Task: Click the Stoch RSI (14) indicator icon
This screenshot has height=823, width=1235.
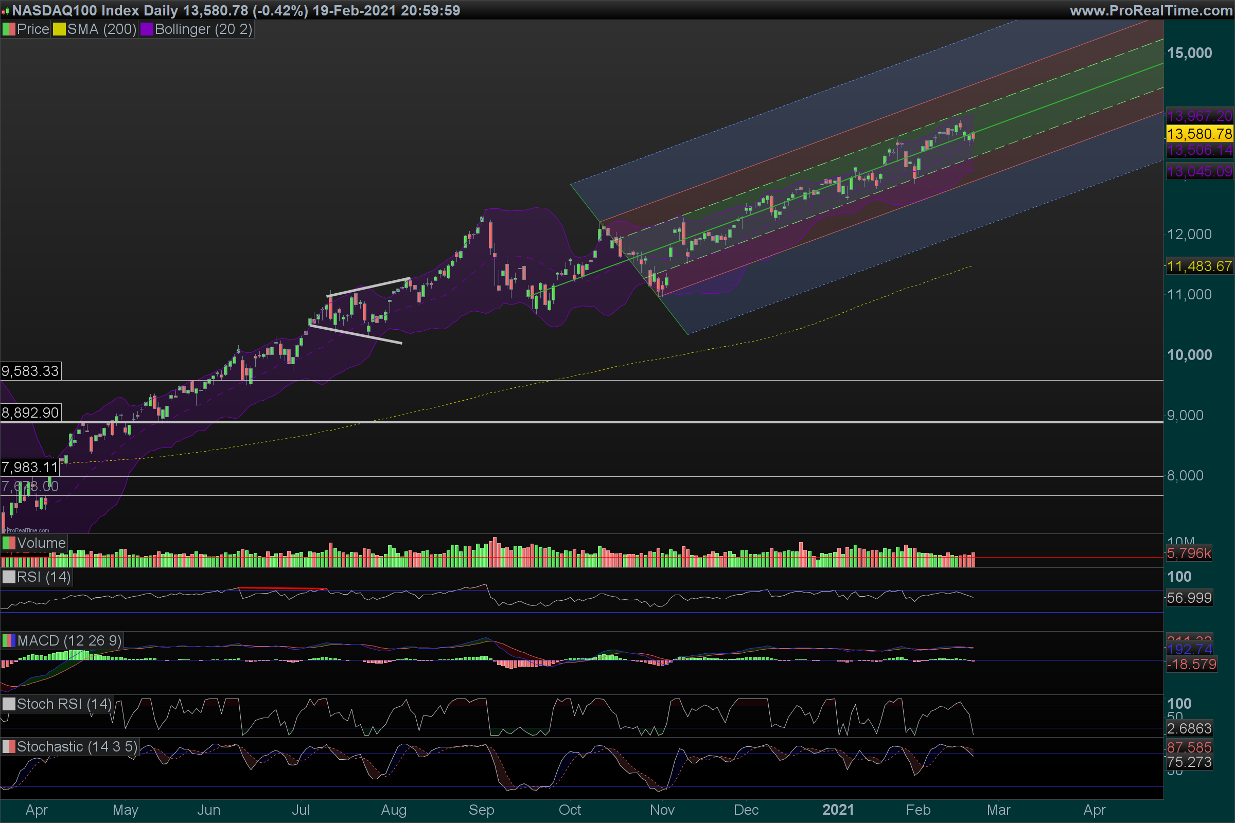Action: coord(8,704)
